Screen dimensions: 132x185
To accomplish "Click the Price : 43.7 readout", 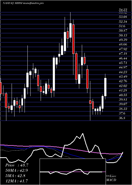I will (x=17, y=165).
